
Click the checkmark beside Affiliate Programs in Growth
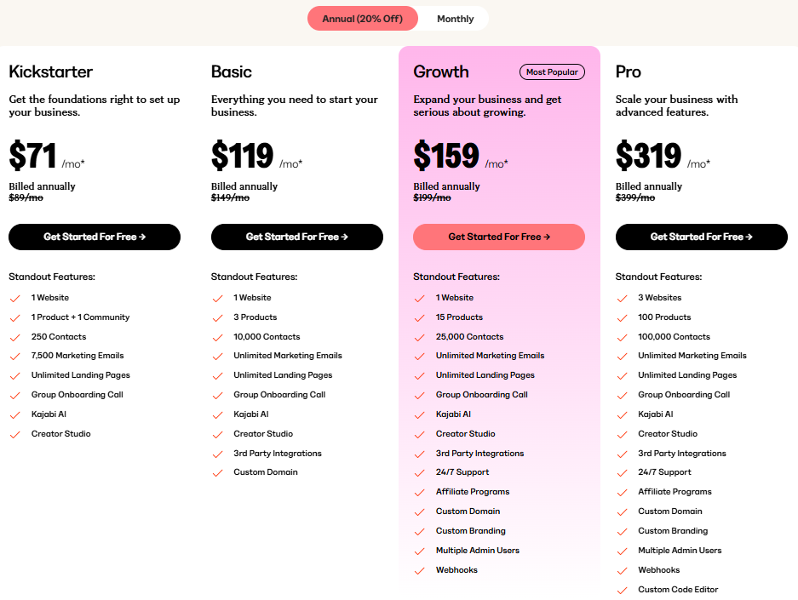point(419,492)
